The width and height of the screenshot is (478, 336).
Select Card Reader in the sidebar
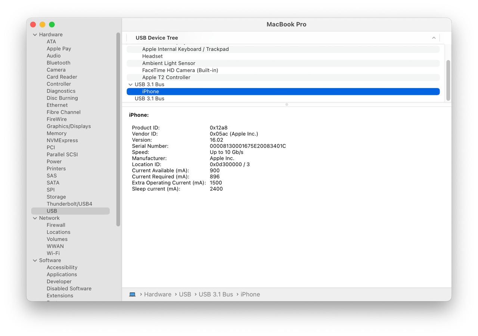[x=62, y=77]
